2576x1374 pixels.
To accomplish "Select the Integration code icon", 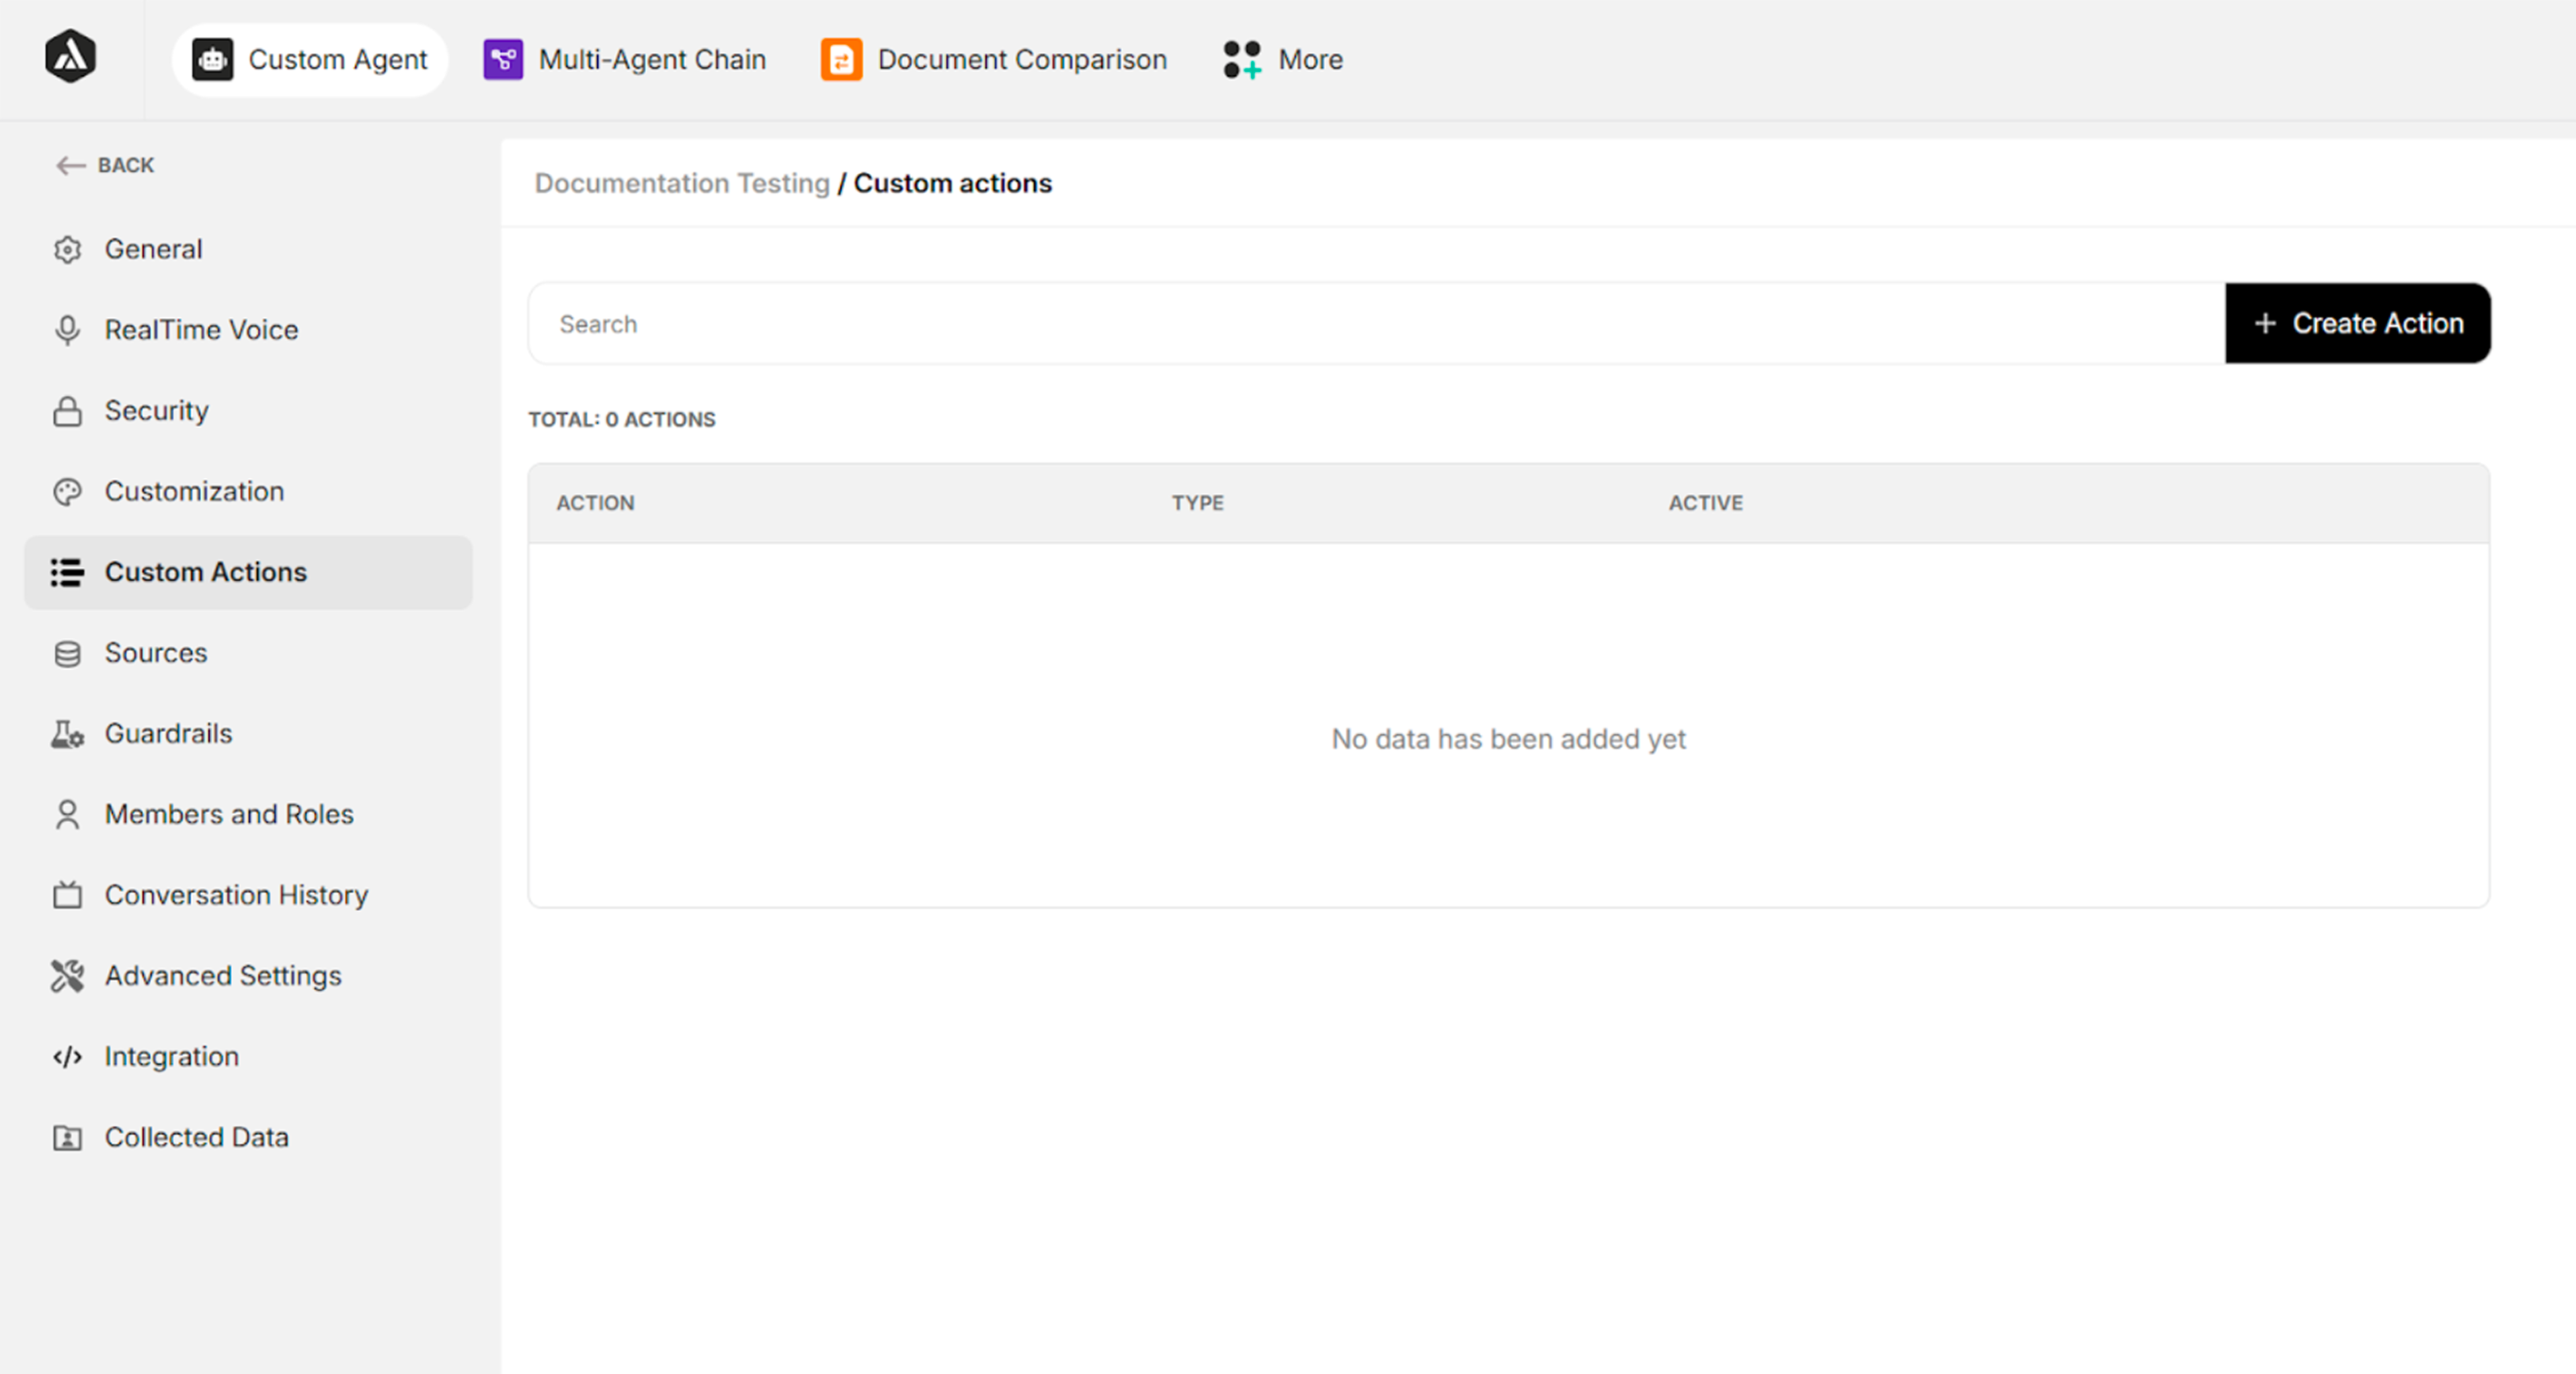I will [67, 1056].
